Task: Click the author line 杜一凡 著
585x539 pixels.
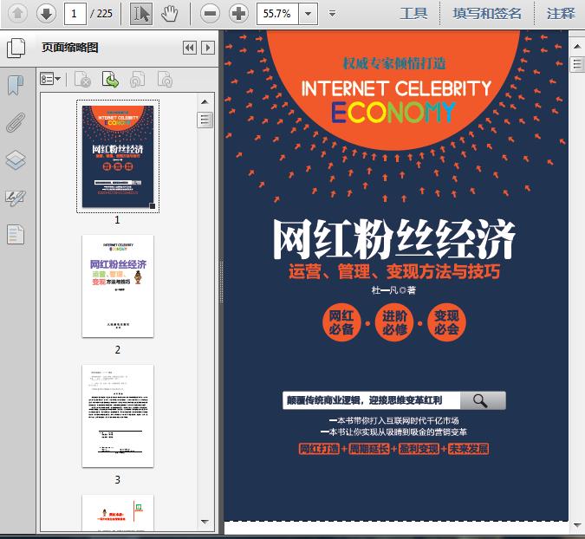Action: 393,289
